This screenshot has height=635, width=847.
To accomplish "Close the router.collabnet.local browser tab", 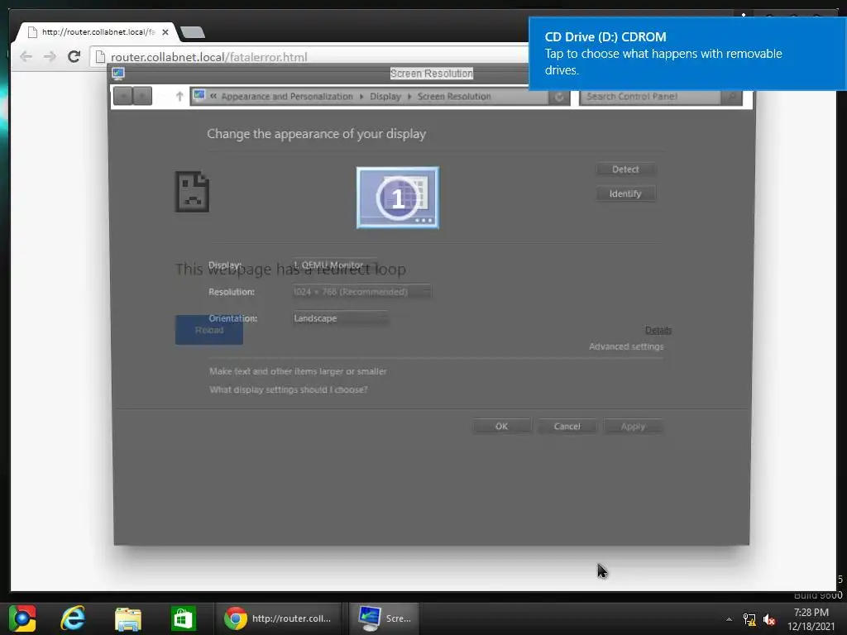I will click(165, 32).
